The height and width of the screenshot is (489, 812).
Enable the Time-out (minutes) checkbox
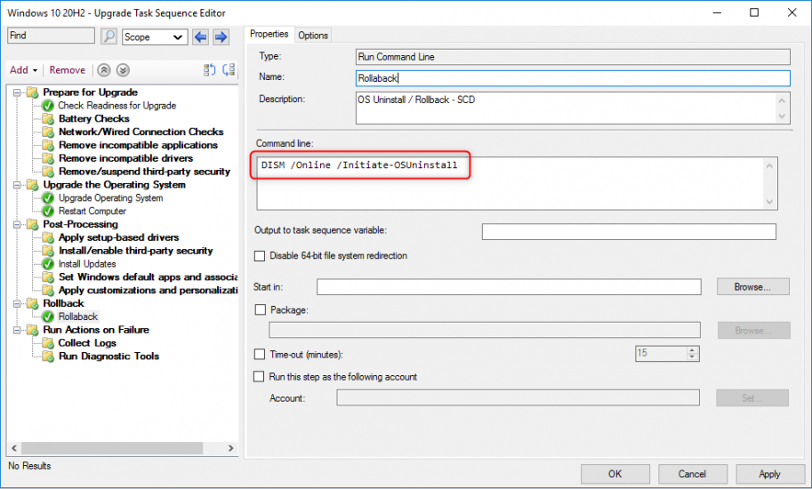(x=260, y=354)
